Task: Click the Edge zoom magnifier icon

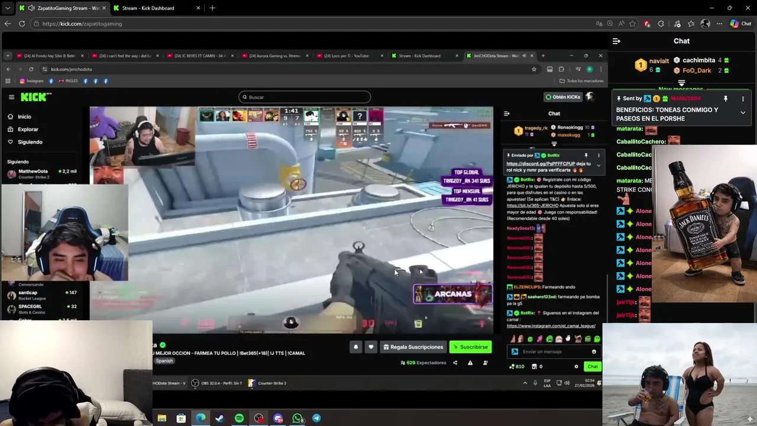Action: click(610, 24)
